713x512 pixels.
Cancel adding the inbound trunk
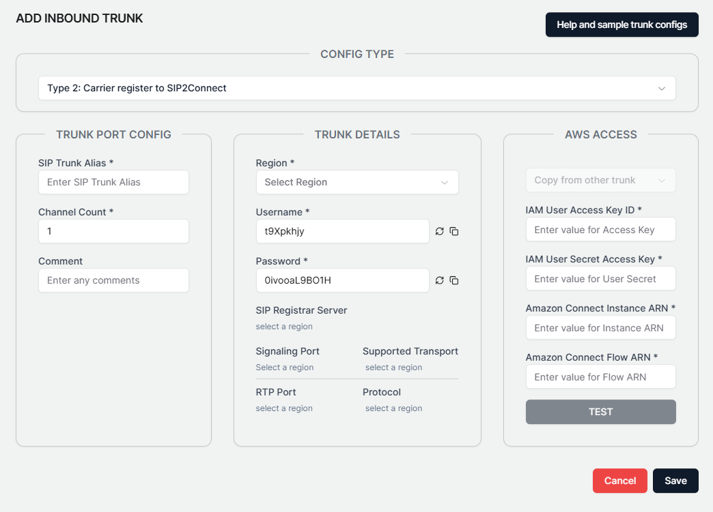pyautogui.click(x=620, y=481)
